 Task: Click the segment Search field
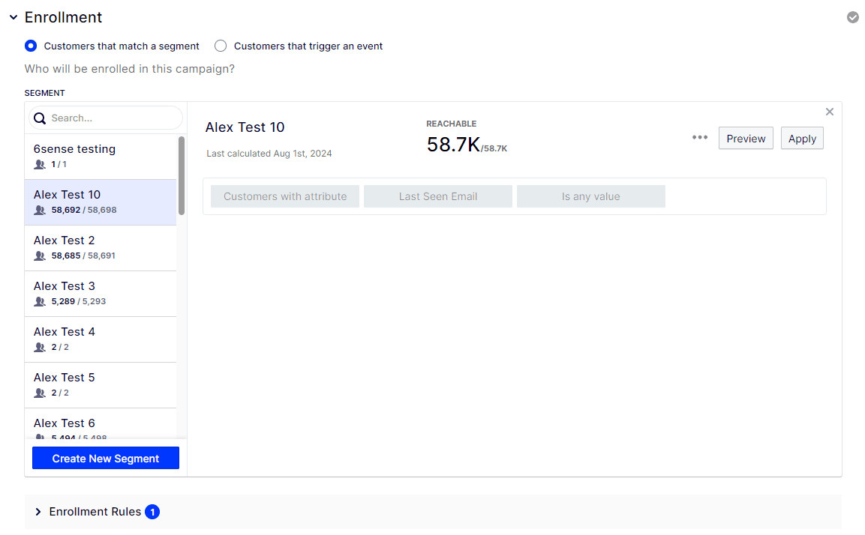pyautogui.click(x=113, y=118)
